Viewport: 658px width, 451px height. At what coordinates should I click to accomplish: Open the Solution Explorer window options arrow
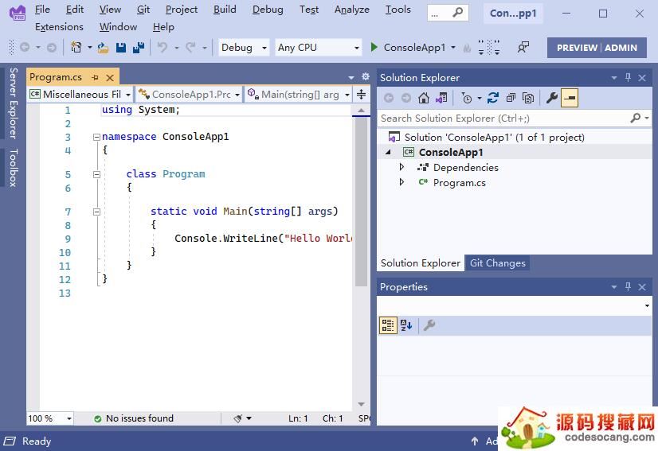pyautogui.click(x=614, y=77)
